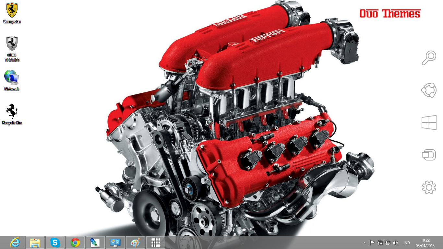Image resolution: width=443 pixels, height=249 pixels.
Task: Open the clock showing 10:22
Action: tap(425, 243)
